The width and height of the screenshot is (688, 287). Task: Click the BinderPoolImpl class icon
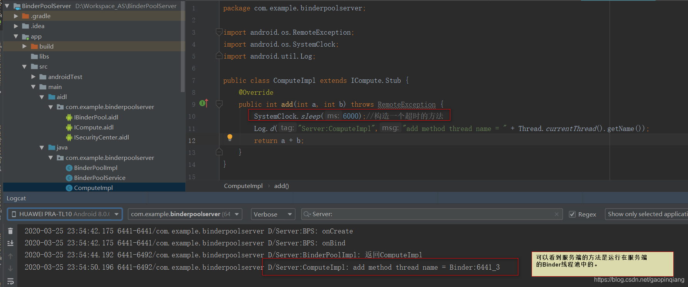pyautogui.click(x=69, y=168)
